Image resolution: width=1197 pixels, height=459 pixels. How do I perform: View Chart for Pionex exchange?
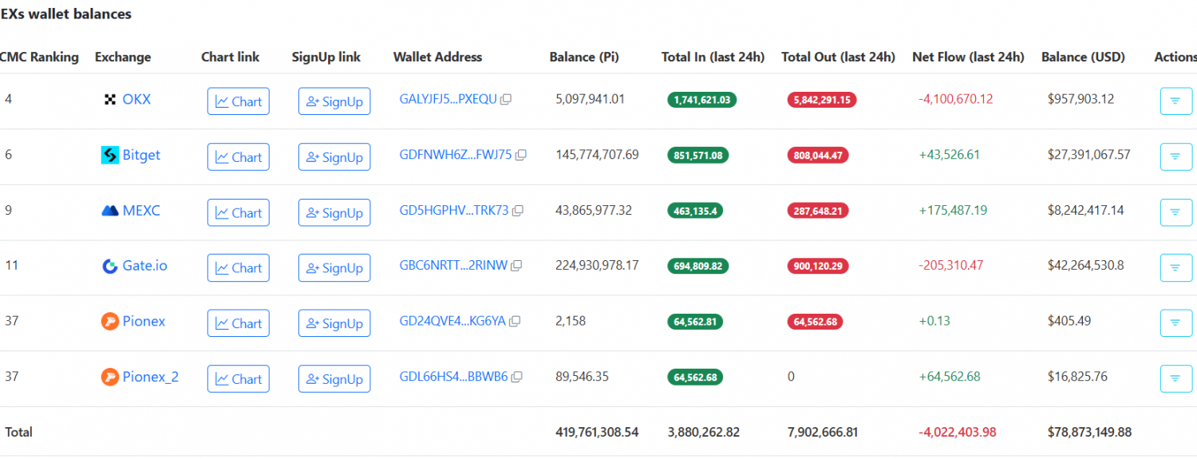click(x=239, y=323)
